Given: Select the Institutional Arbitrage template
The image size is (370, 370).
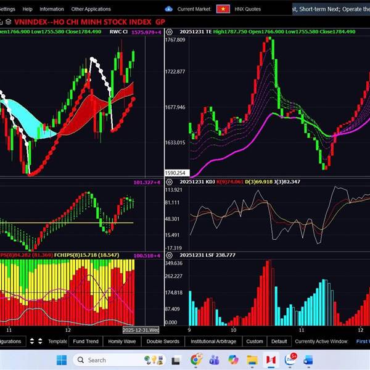Looking at the screenshot, I should [x=213, y=341].
